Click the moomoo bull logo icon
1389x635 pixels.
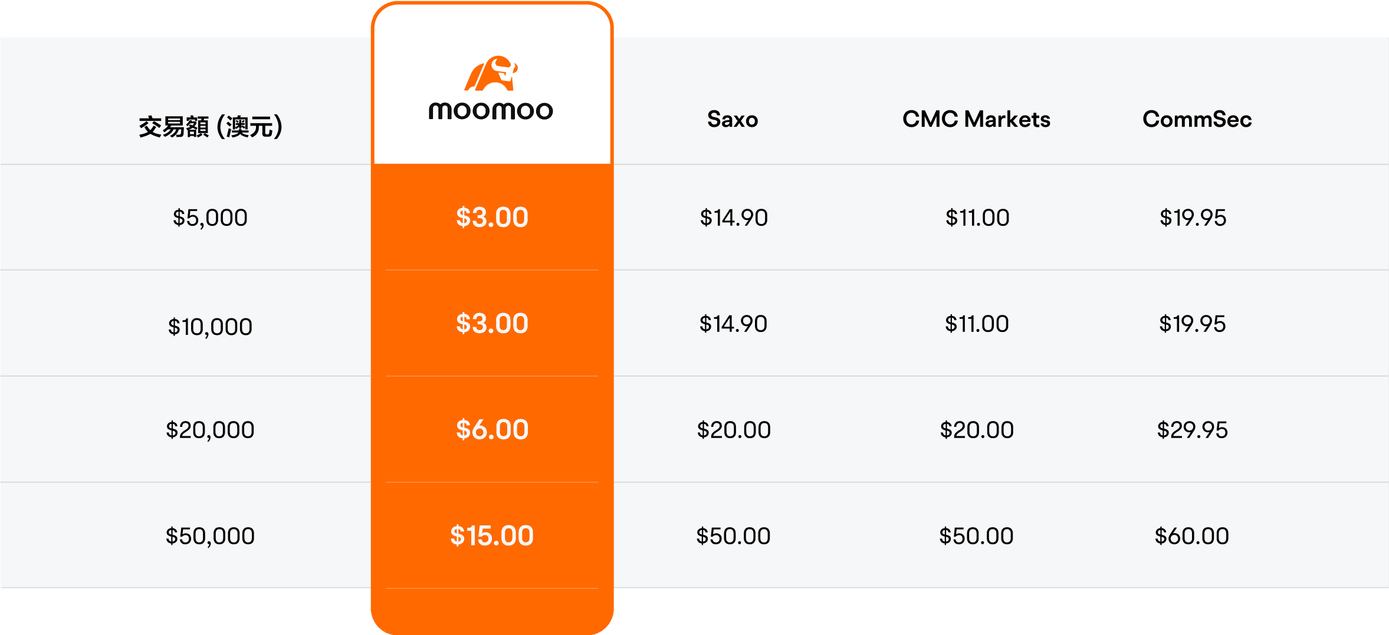491,74
